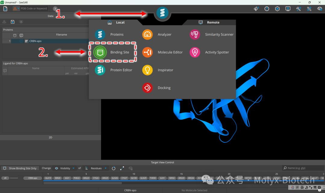Select residue GLN26 chip
This screenshot has width=325, height=193.
(115, 178)
